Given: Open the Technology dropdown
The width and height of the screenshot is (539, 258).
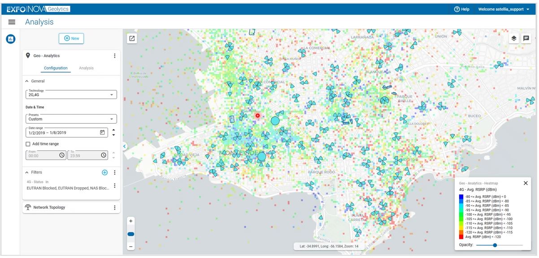Looking at the screenshot, I should click(x=71, y=95).
